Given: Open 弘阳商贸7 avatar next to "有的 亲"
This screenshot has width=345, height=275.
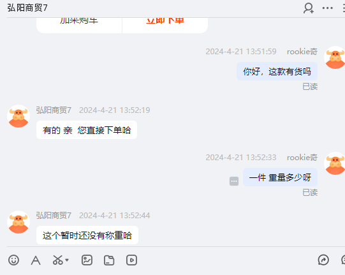Looking at the screenshot, I should [18, 116].
